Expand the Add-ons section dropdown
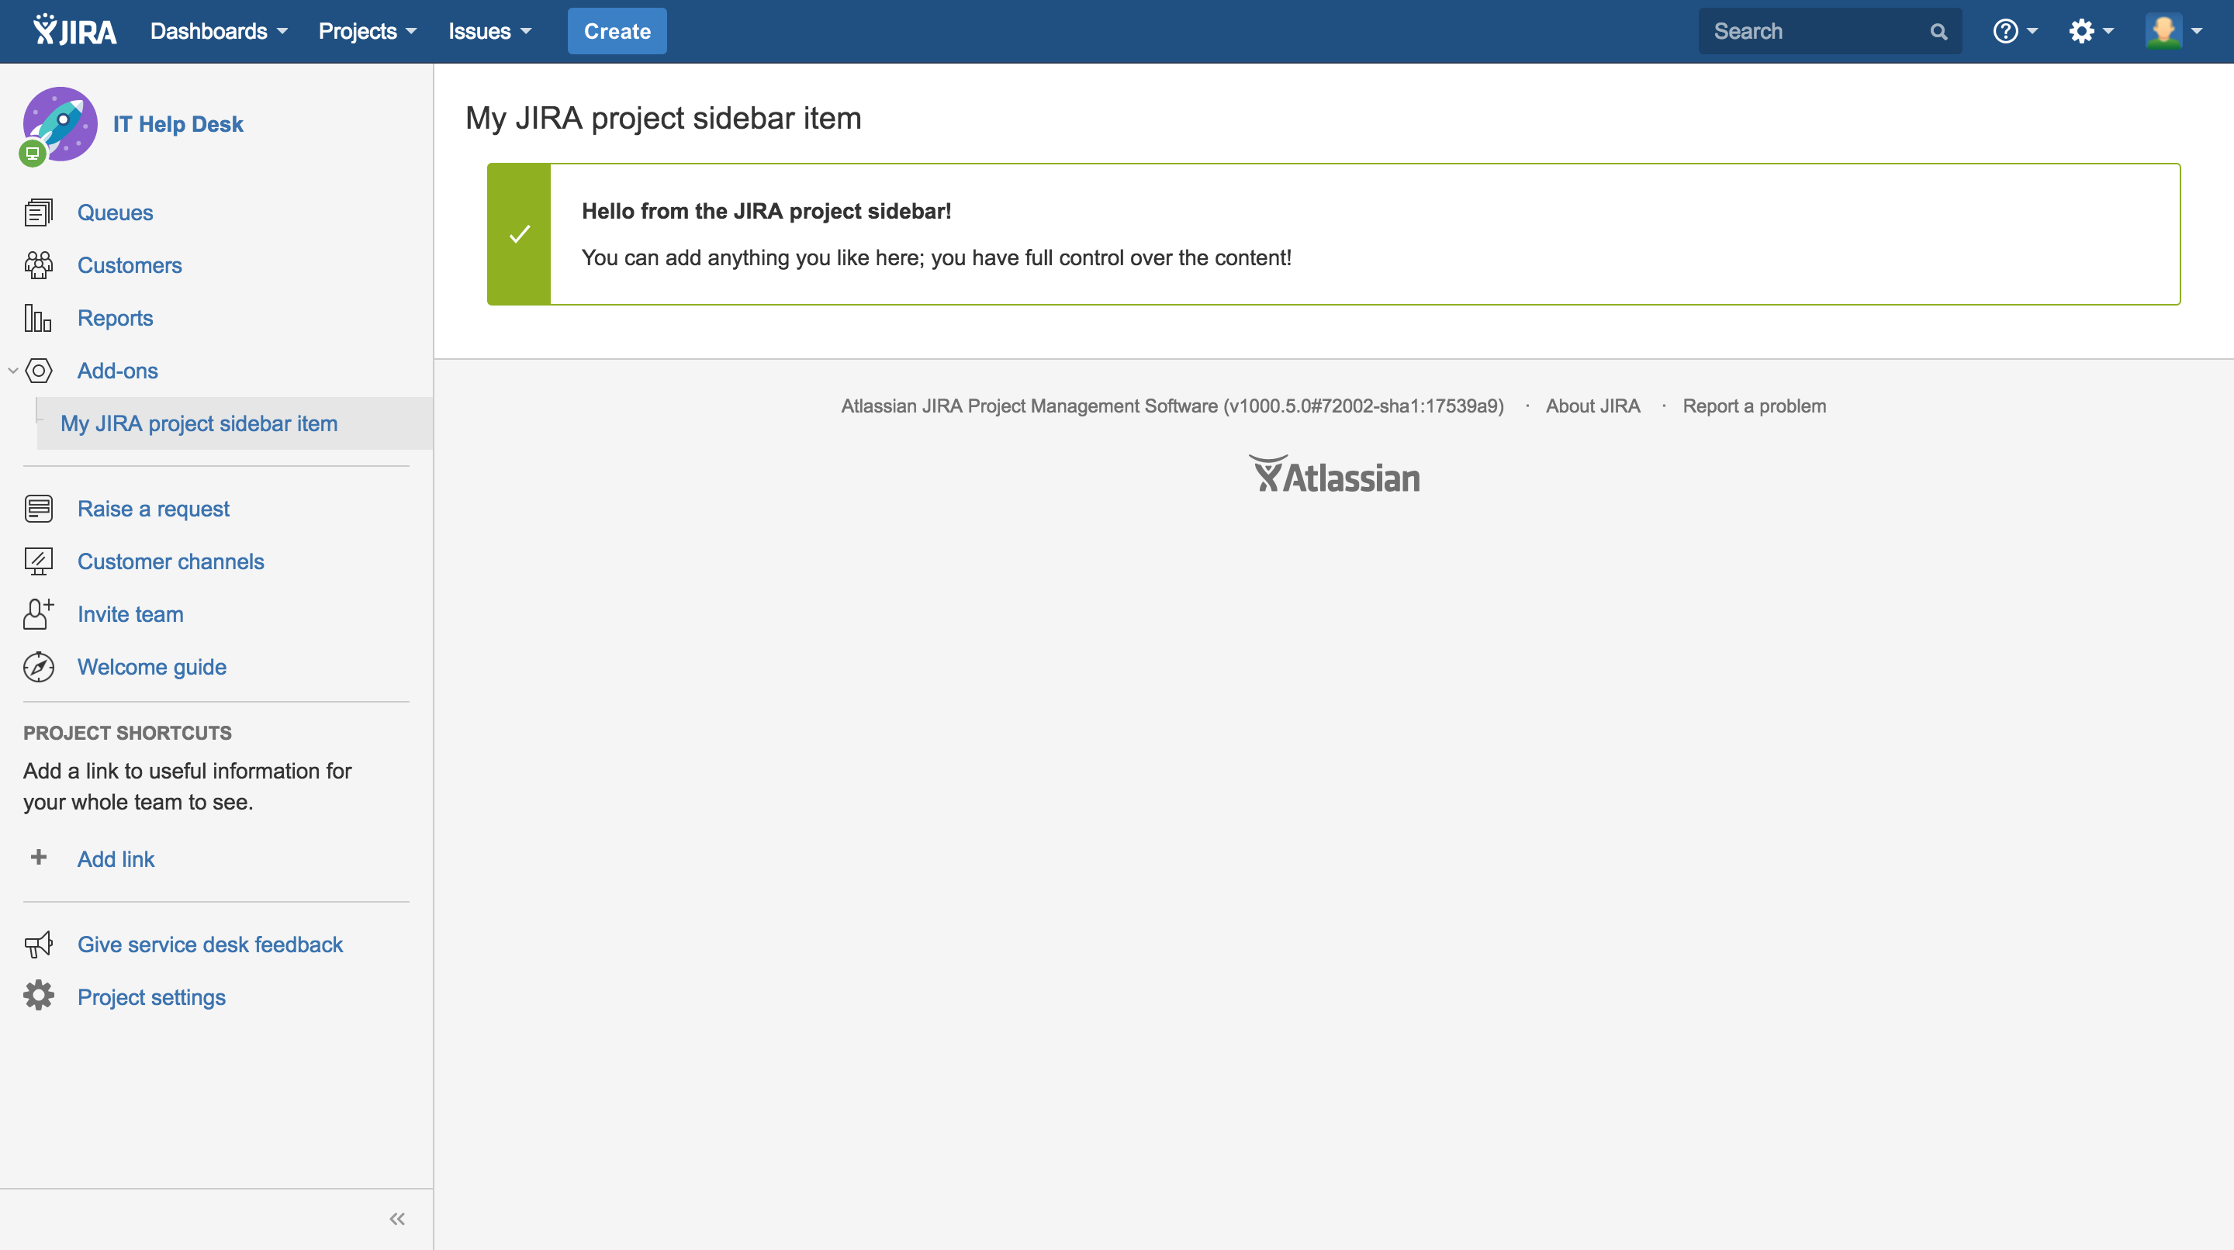Viewport: 2234px width, 1250px height. (x=12, y=370)
